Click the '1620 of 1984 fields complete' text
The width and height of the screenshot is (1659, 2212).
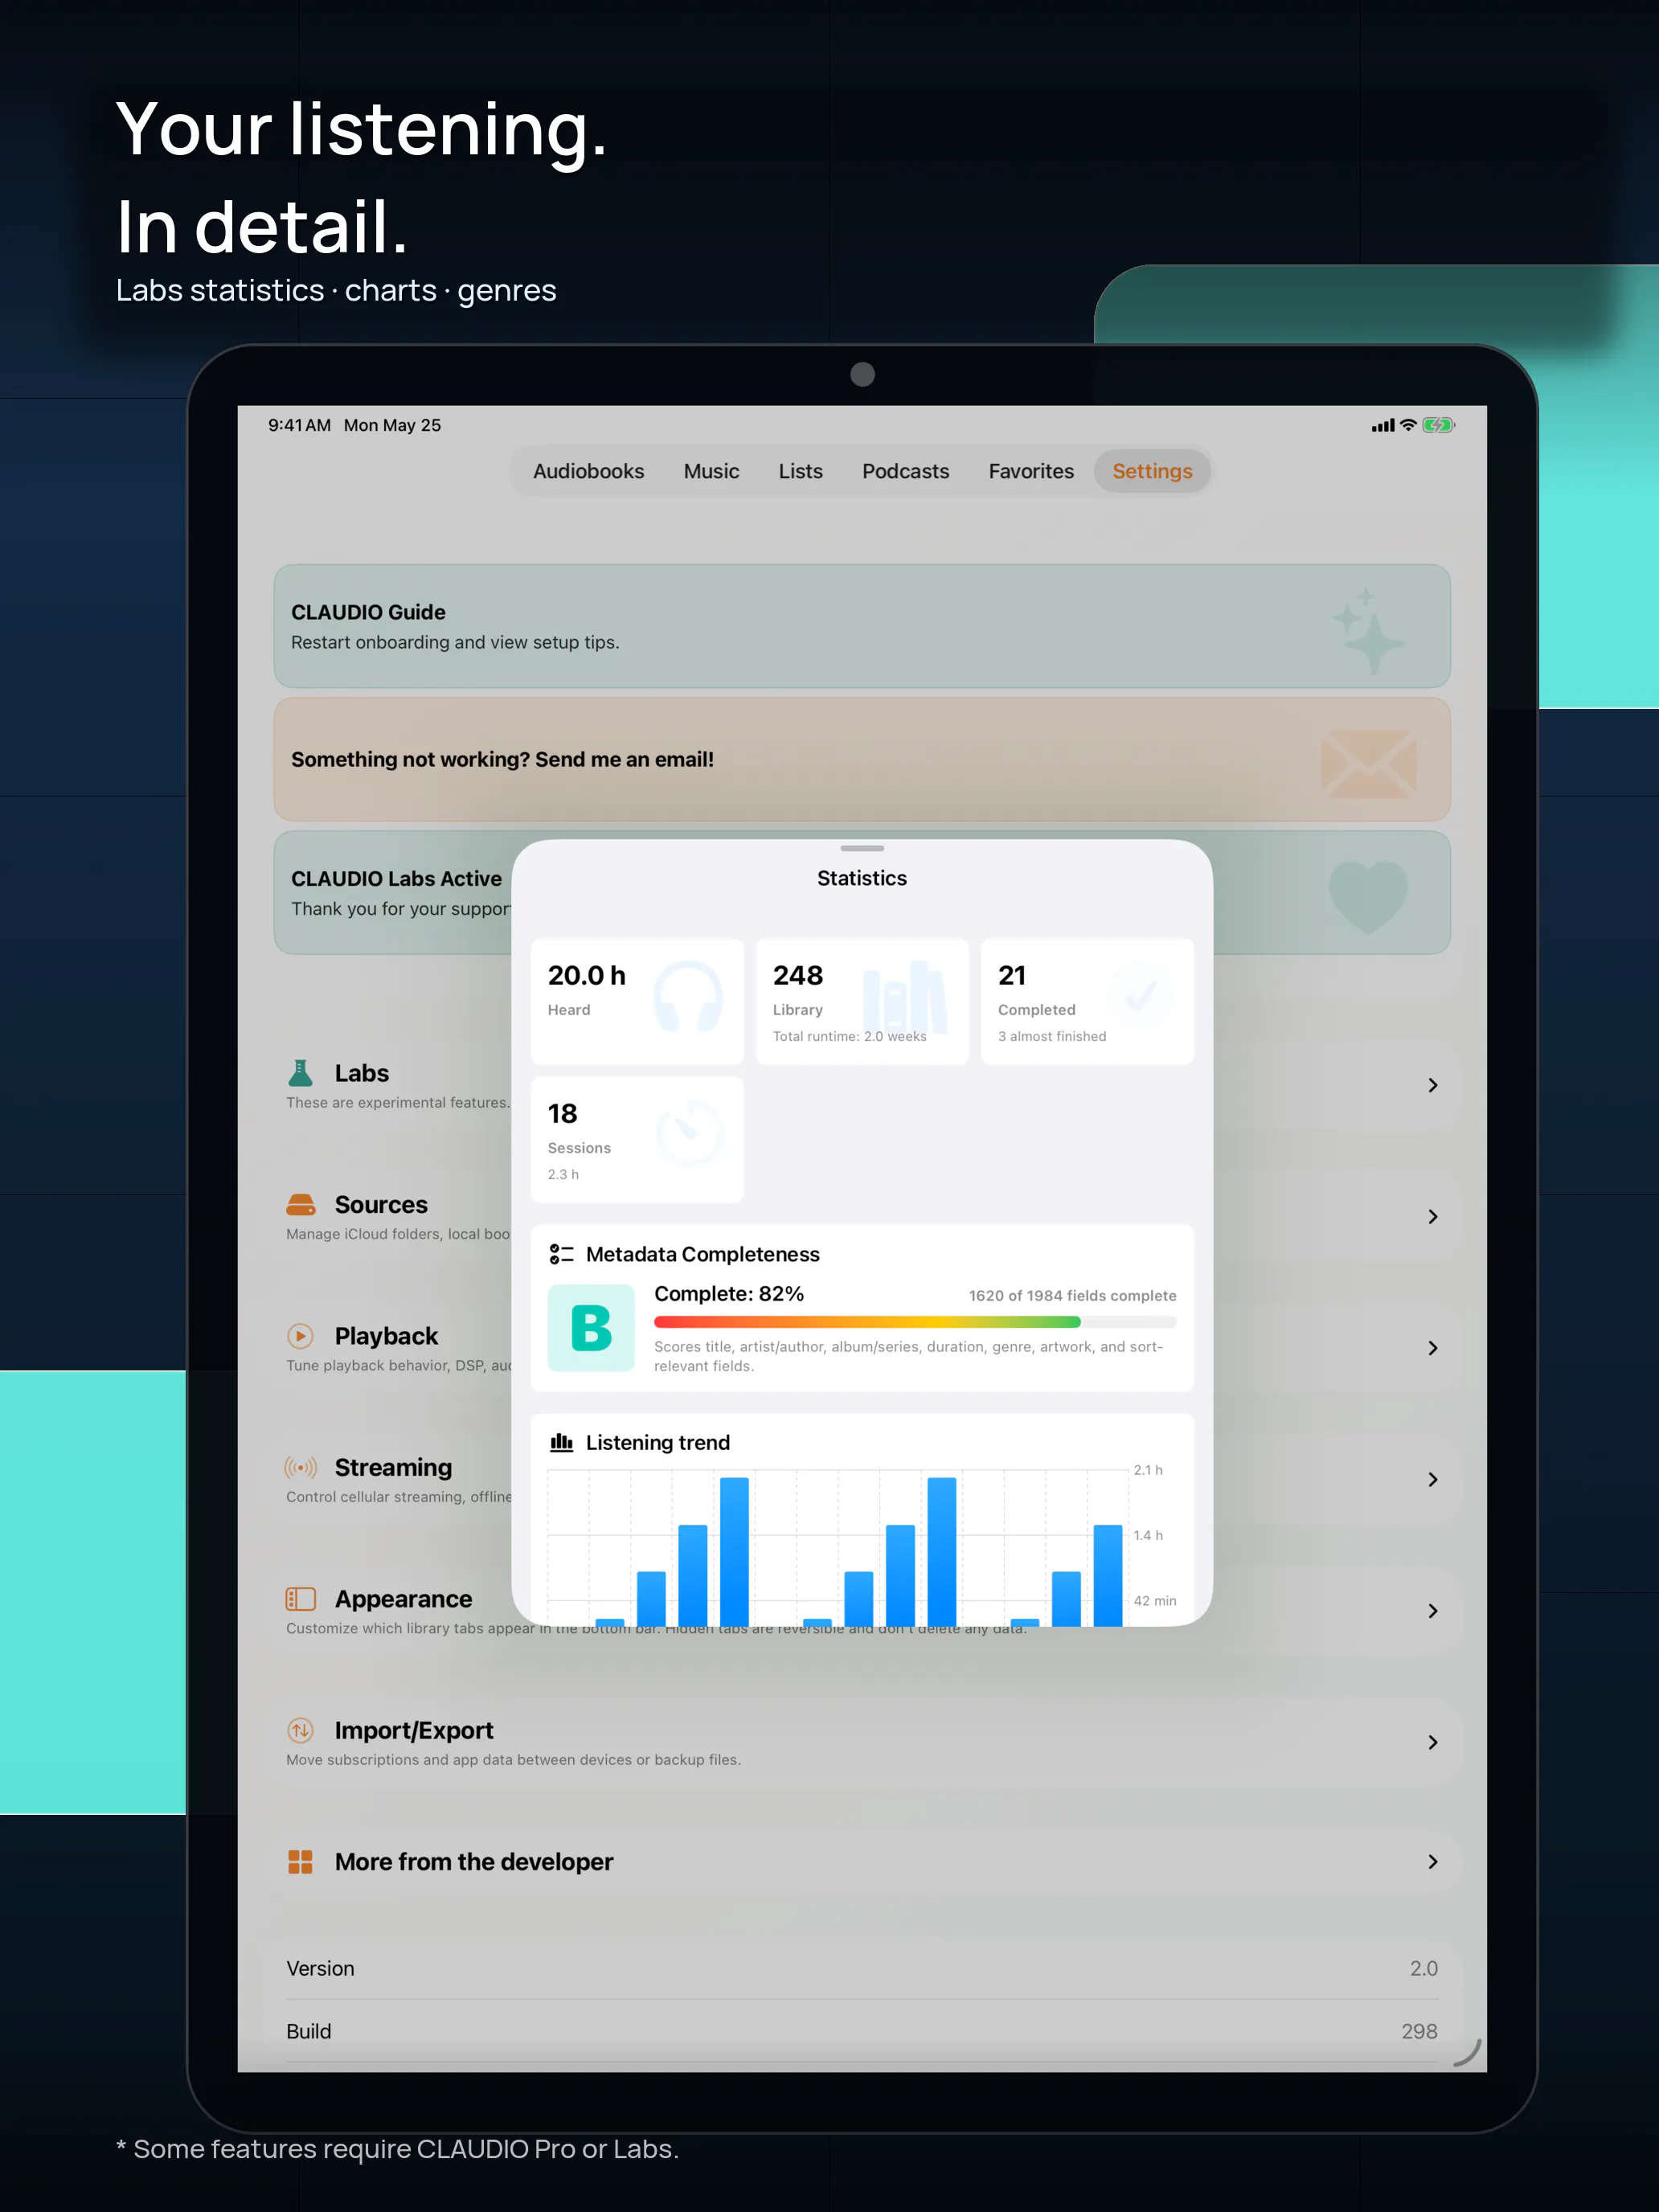point(1072,1295)
